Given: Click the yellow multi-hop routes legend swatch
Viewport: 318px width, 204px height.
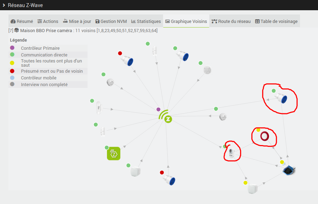Looking at the screenshot, I should pyautogui.click(x=12, y=63).
